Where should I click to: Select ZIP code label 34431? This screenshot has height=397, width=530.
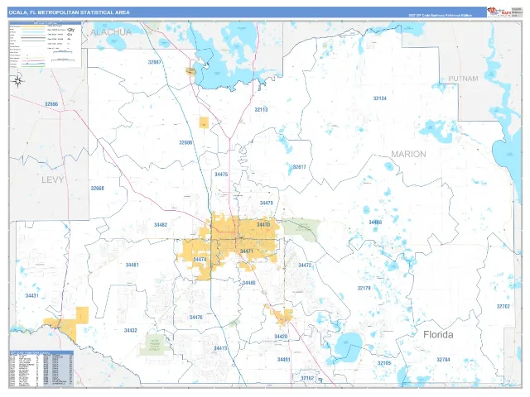(x=32, y=296)
